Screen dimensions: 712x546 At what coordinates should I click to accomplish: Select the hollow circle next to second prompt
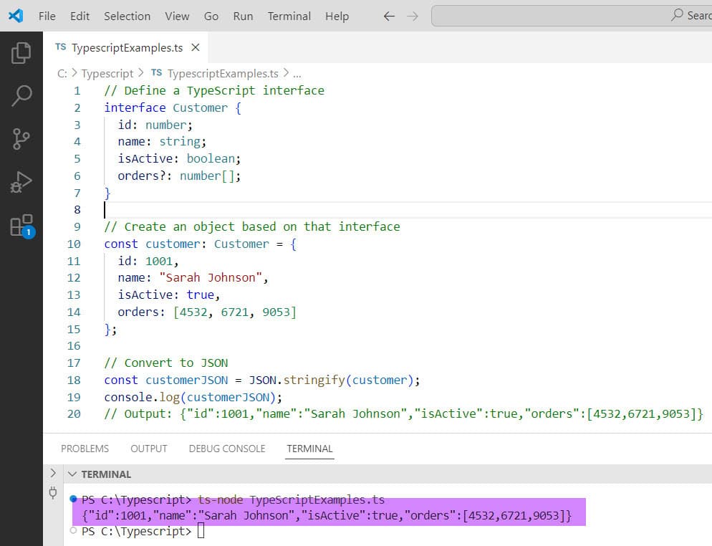pos(72,532)
